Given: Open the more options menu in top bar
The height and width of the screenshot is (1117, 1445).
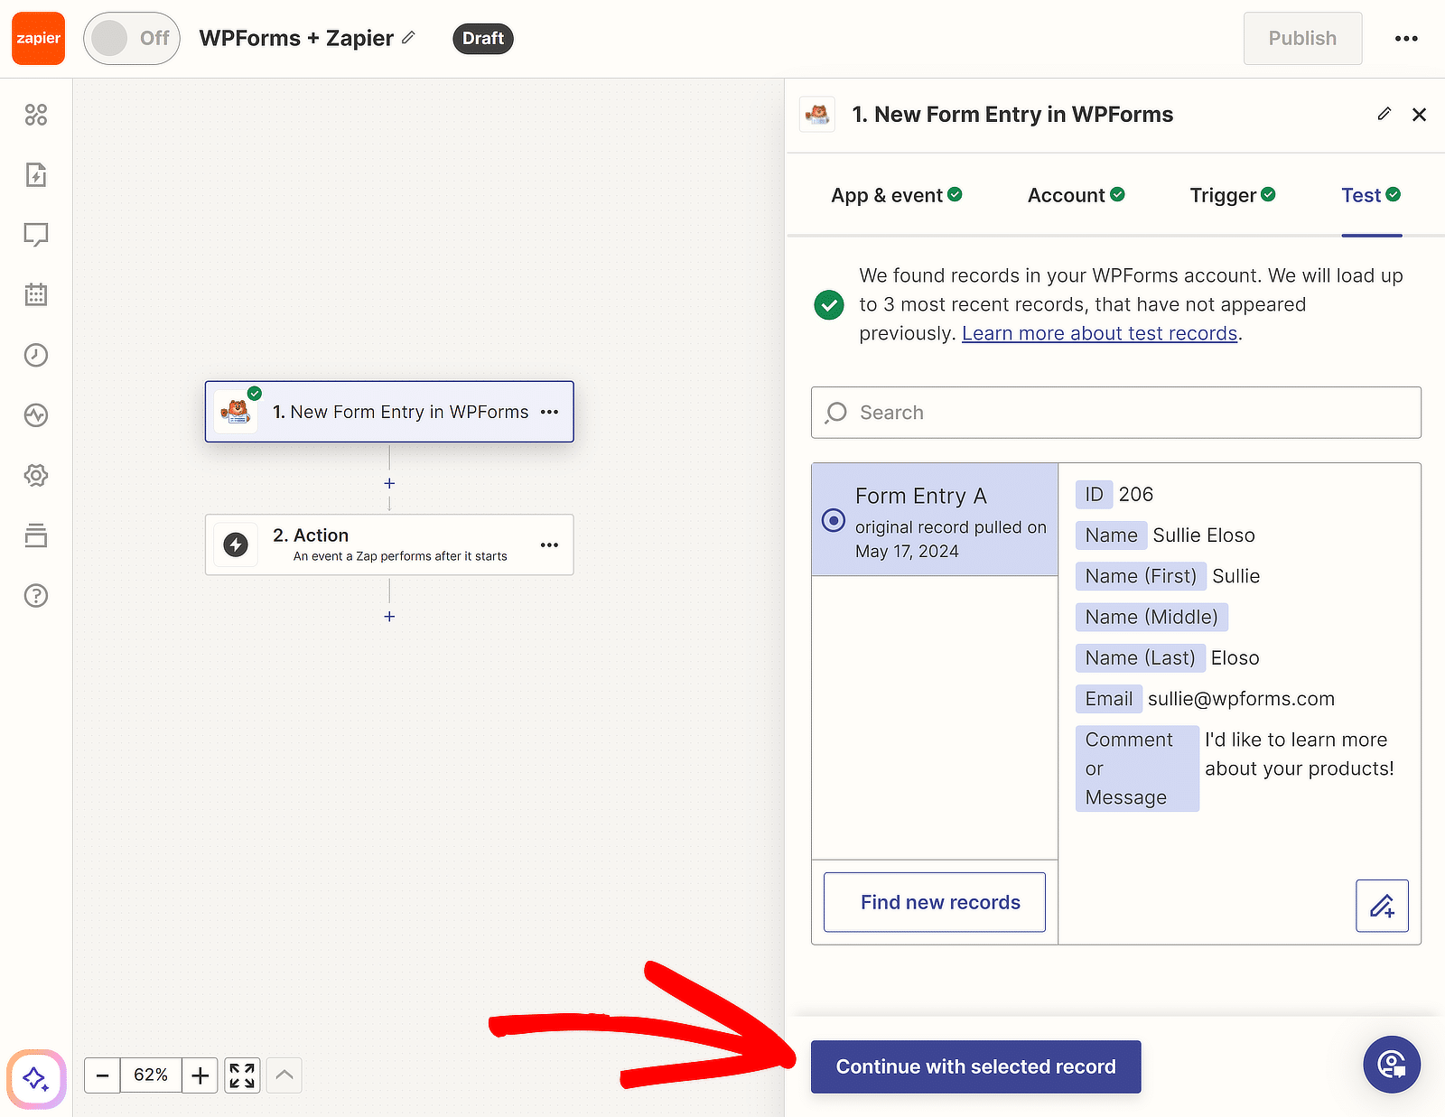Looking at the screenshot, I should [x=1406, y=38].
